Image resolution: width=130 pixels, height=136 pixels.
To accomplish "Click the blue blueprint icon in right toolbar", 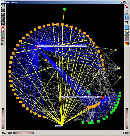I will tap(127, 28).
